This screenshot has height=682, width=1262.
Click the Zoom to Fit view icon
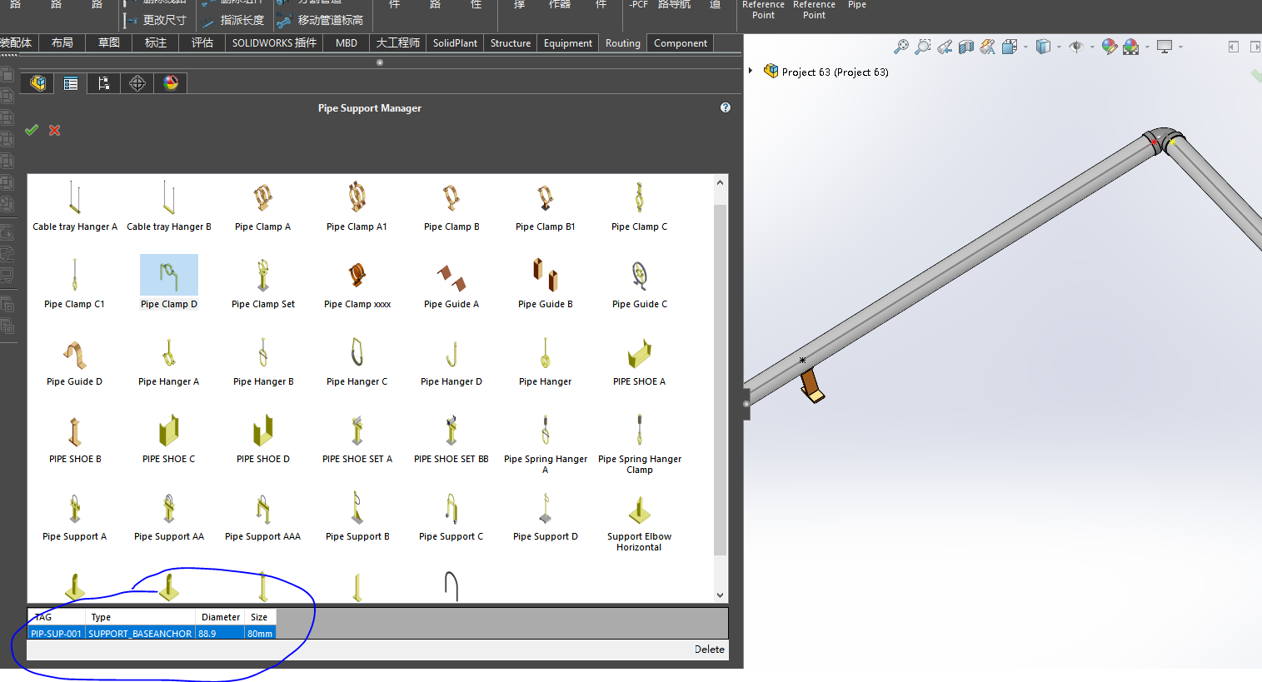click(901, 47)
